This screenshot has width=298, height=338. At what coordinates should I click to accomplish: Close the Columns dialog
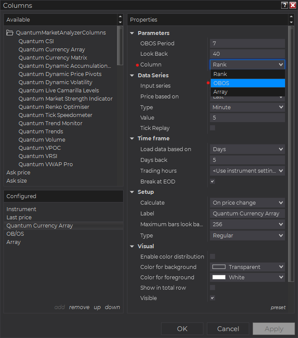point(293,5)
